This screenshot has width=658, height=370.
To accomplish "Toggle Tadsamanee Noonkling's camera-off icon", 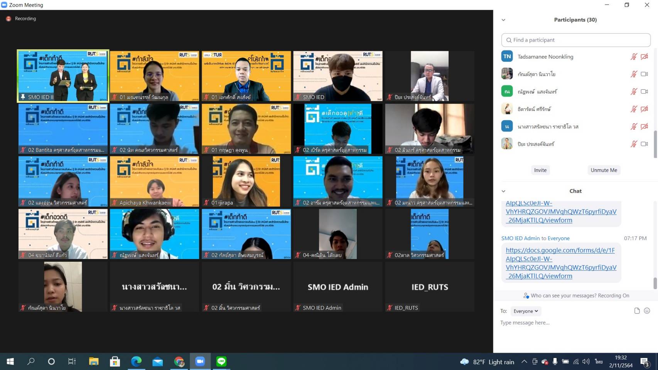I will pyautogui.click(x=644, y=57).
